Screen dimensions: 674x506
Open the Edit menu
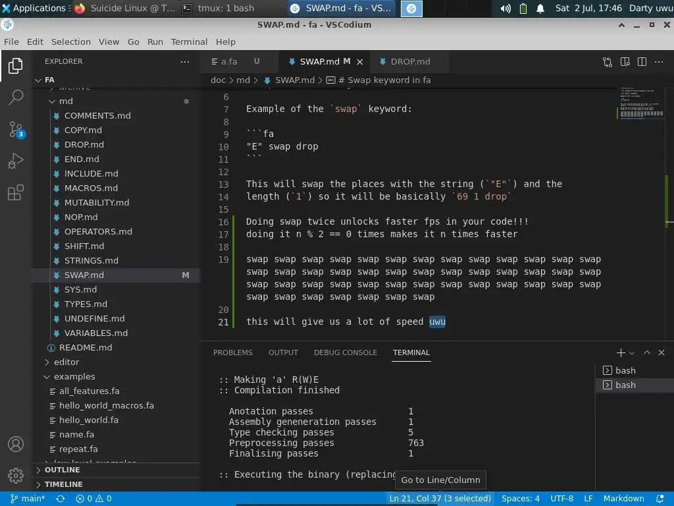[35, 42]
